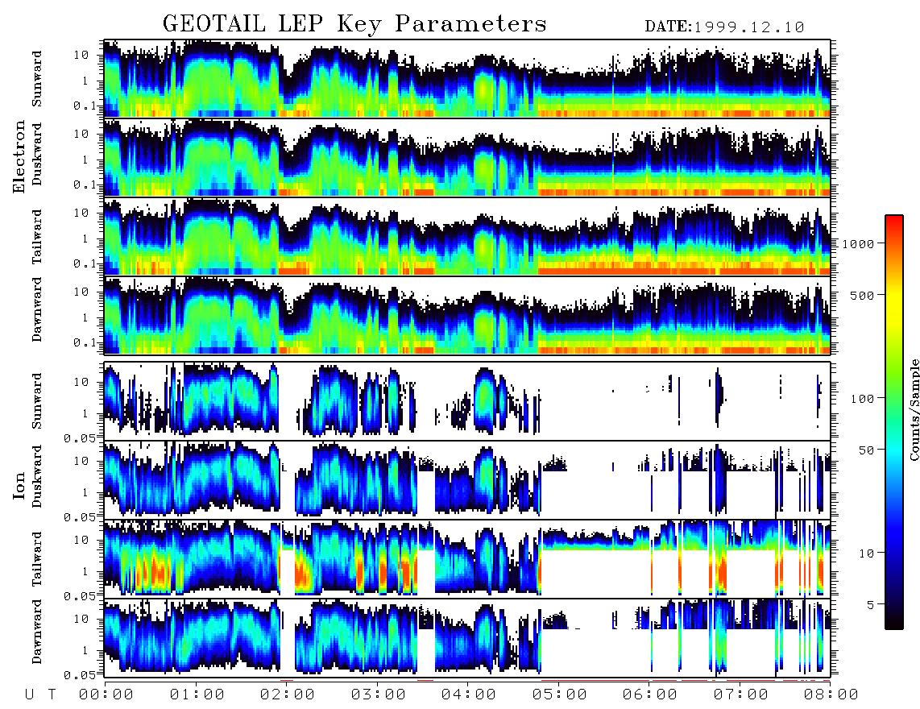The width and height of the screenshot is (920, 709).
Task: Click the Ion "Sunward" panel label
Action: (x=37, y=400)
